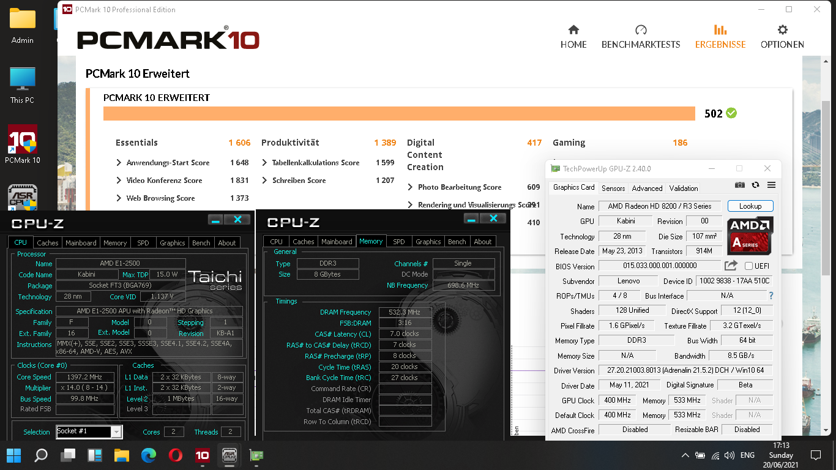Click the valid result green checkmark
The height and width of the screenshot is (470, 836).
click(x=731, y=113)
